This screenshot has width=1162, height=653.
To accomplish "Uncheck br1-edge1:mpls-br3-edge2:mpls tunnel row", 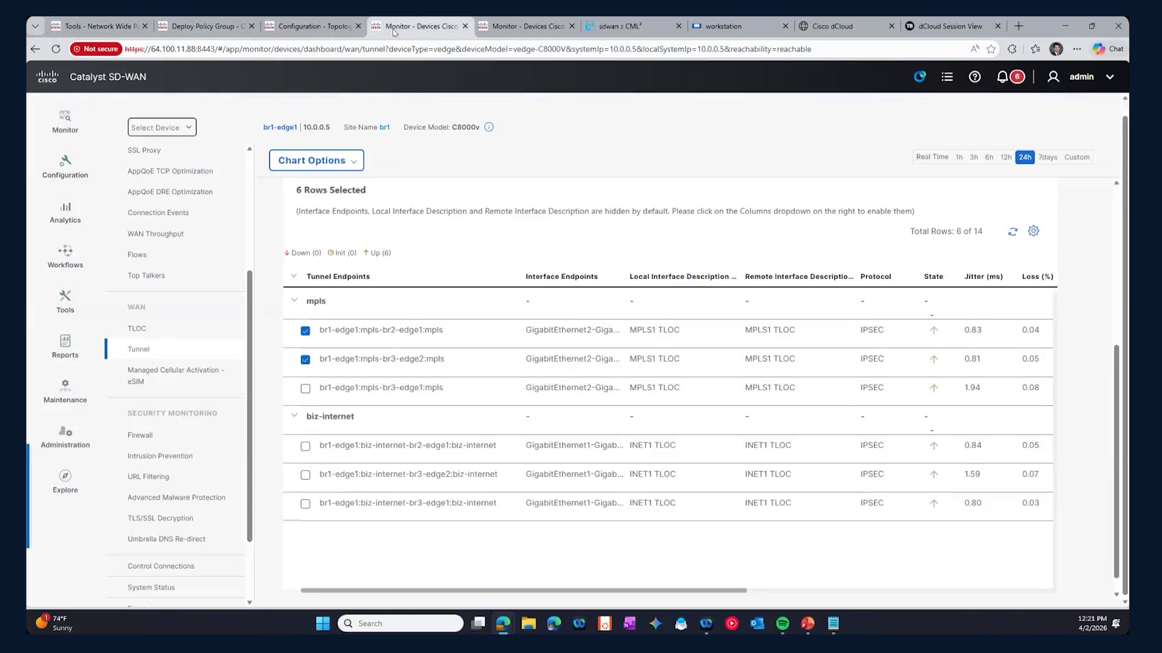I will (x=305, y=360).
